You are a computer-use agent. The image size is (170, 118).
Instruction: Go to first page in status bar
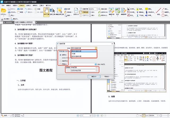click(x=78, y=116)
